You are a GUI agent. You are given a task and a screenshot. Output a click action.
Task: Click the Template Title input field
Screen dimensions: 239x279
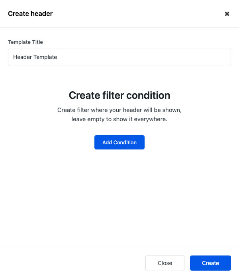(119, 57)
